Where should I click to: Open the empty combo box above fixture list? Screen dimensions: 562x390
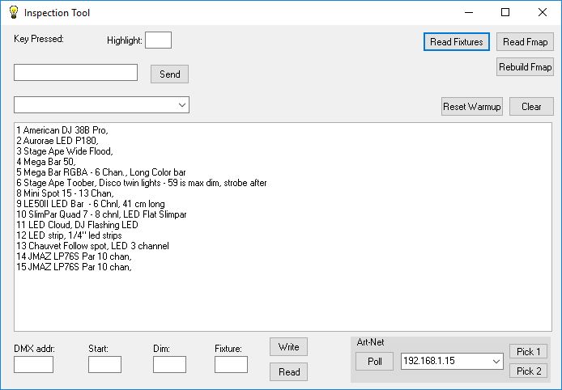pos(101,105)
